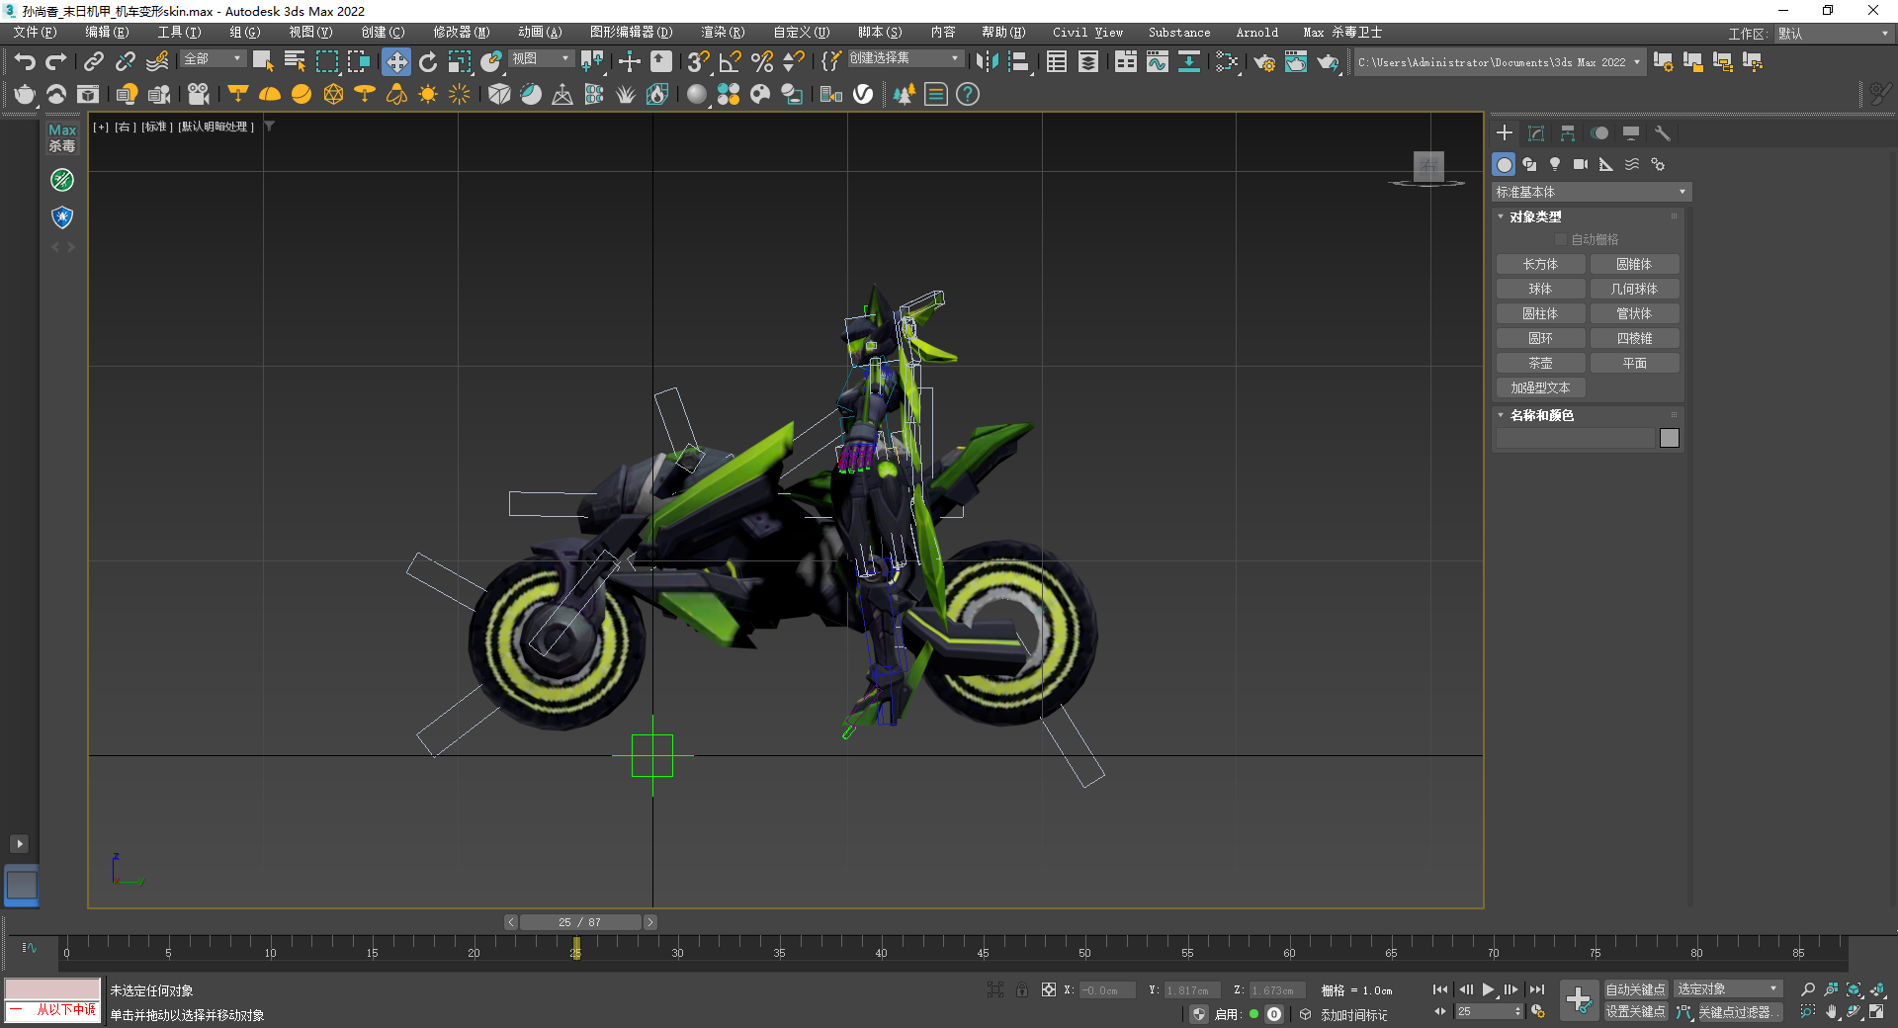The height and width of the screenshot is (1028, 1898).
Task: Enable the 自动栅格 checkbox
Action: point(1561,239)
